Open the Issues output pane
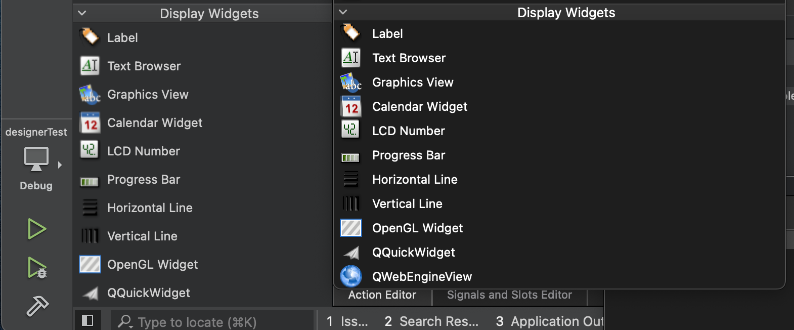The image size is (794, 330). 347,321
